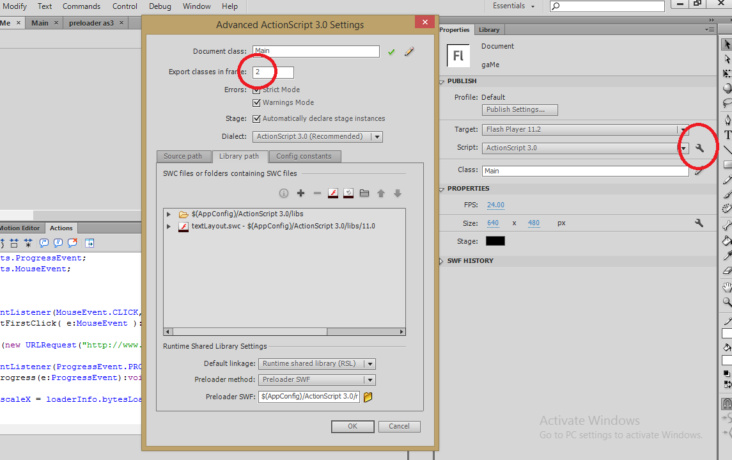Select the Hand tool
This screenshot has width=732, height=460.
727,287
